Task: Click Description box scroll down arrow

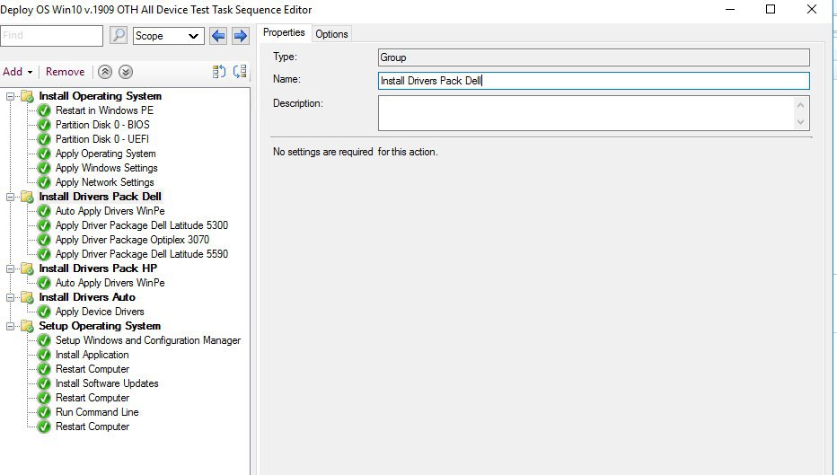Action: tap(800, 122)
